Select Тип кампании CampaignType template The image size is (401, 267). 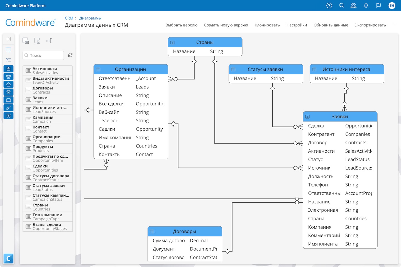point(48,217)
